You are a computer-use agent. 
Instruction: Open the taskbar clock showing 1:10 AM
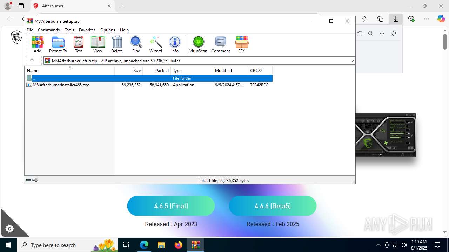[419, 245]
